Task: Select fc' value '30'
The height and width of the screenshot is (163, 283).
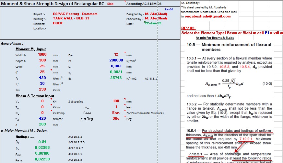Action: coord(42,83)
